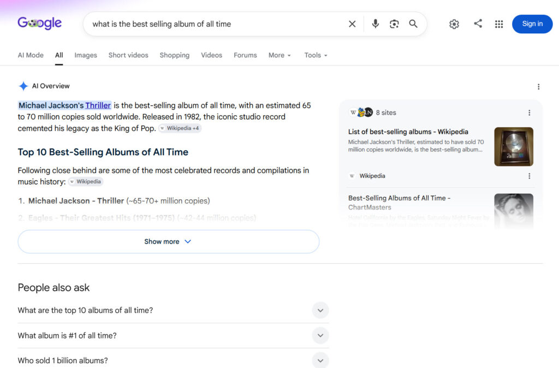
Task: Click the share icon
Action: point(478,23)
